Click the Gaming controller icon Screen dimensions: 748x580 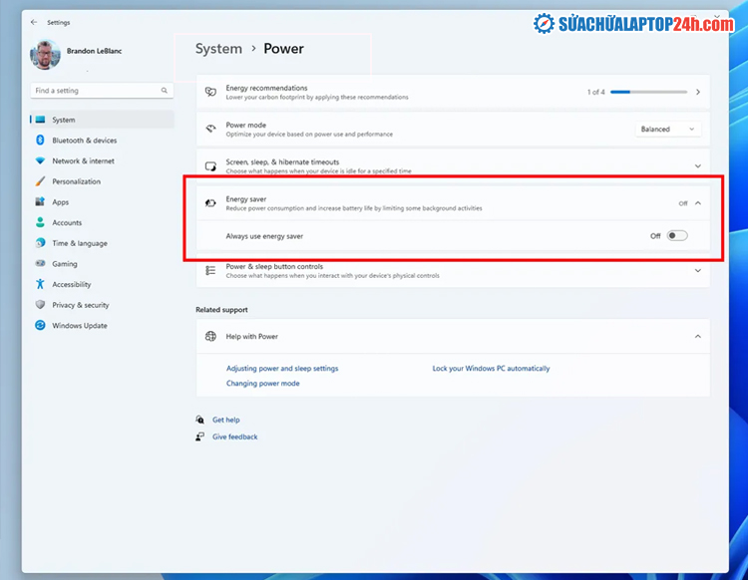coord(40,263)
